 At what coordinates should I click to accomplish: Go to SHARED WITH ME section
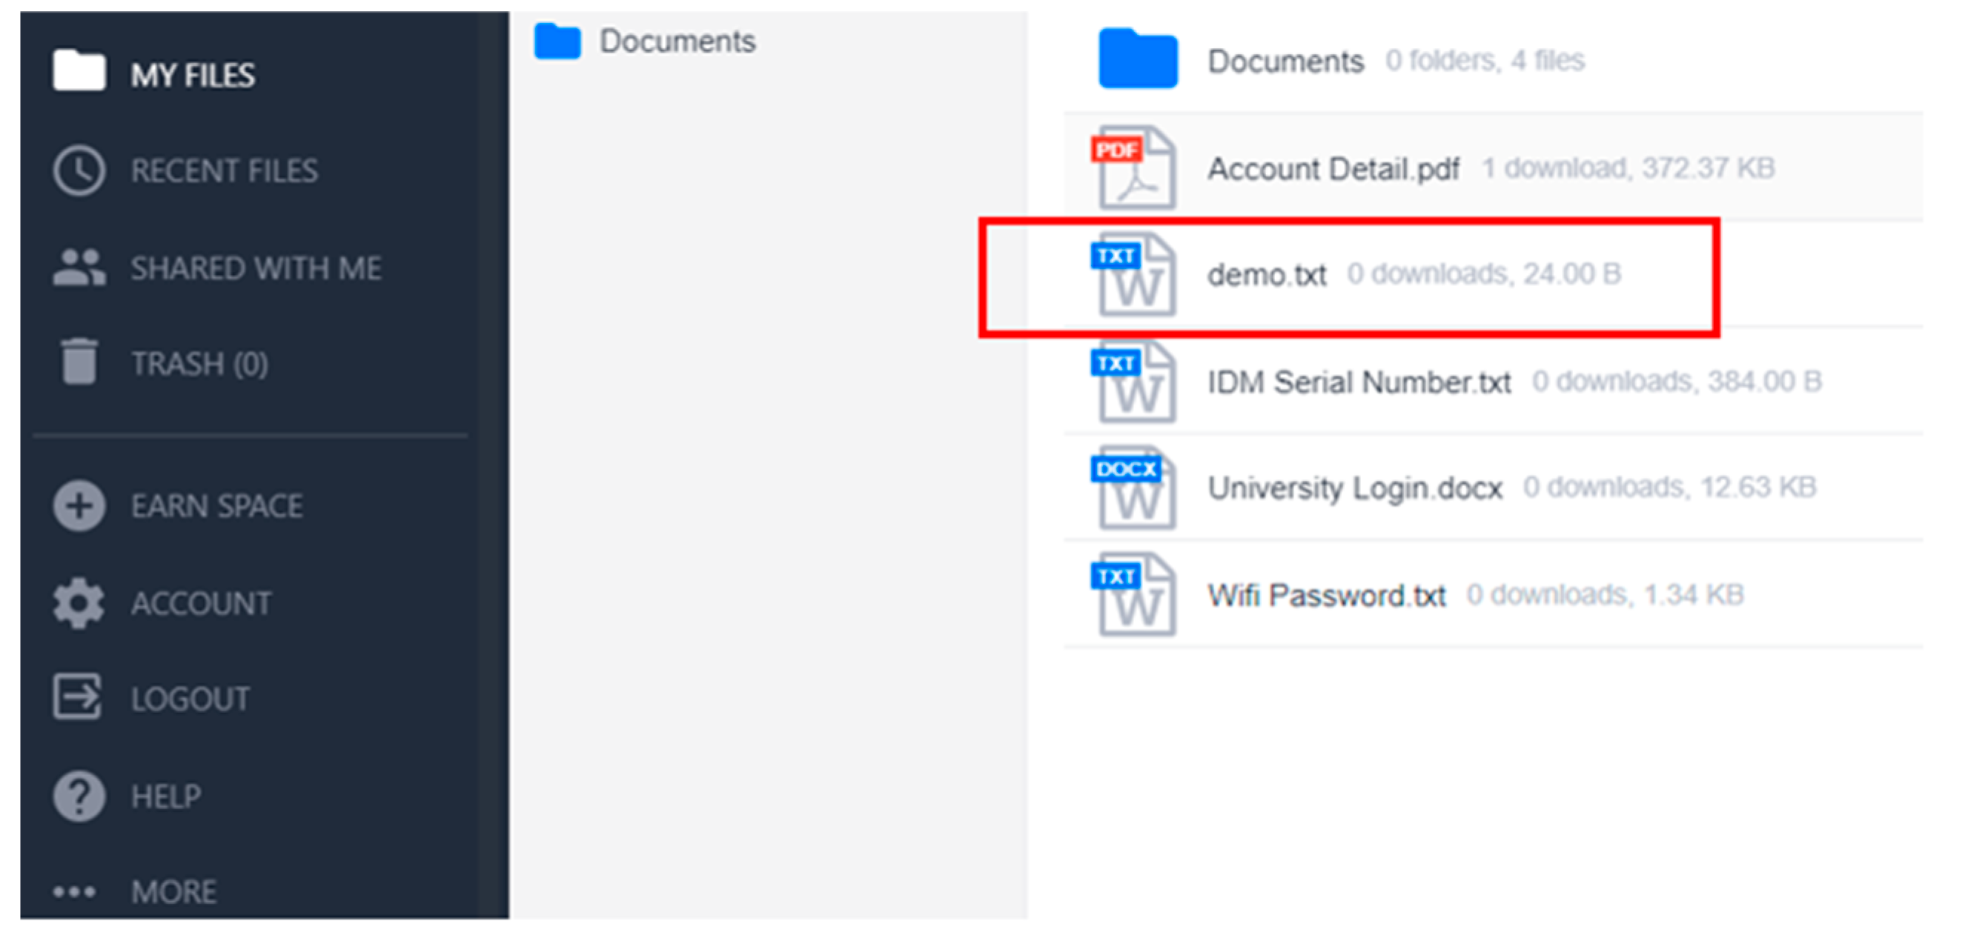click(x=256, y=268)
